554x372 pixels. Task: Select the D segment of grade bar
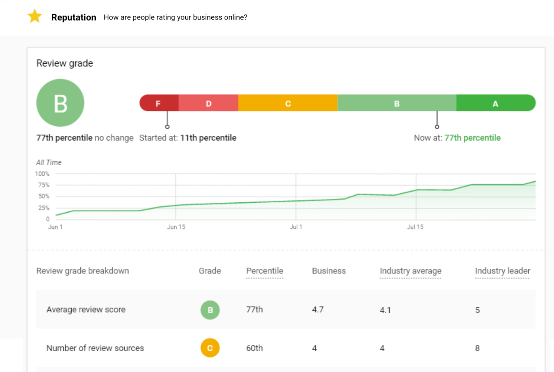coord(208,103)
